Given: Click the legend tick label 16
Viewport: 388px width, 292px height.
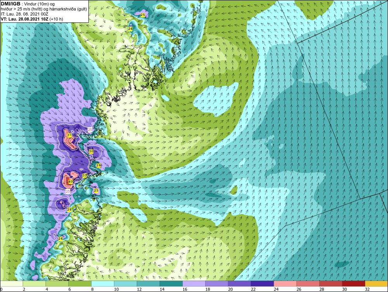Looking at the screenshot, I should coord(185,289).
